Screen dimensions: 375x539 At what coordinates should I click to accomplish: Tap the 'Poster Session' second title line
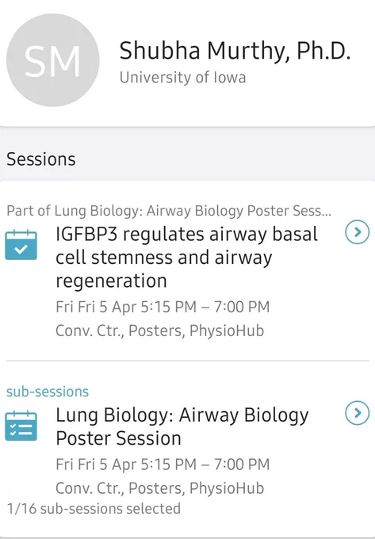coord(118,438)
